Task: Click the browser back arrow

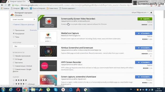Action: tap(2, 5)
